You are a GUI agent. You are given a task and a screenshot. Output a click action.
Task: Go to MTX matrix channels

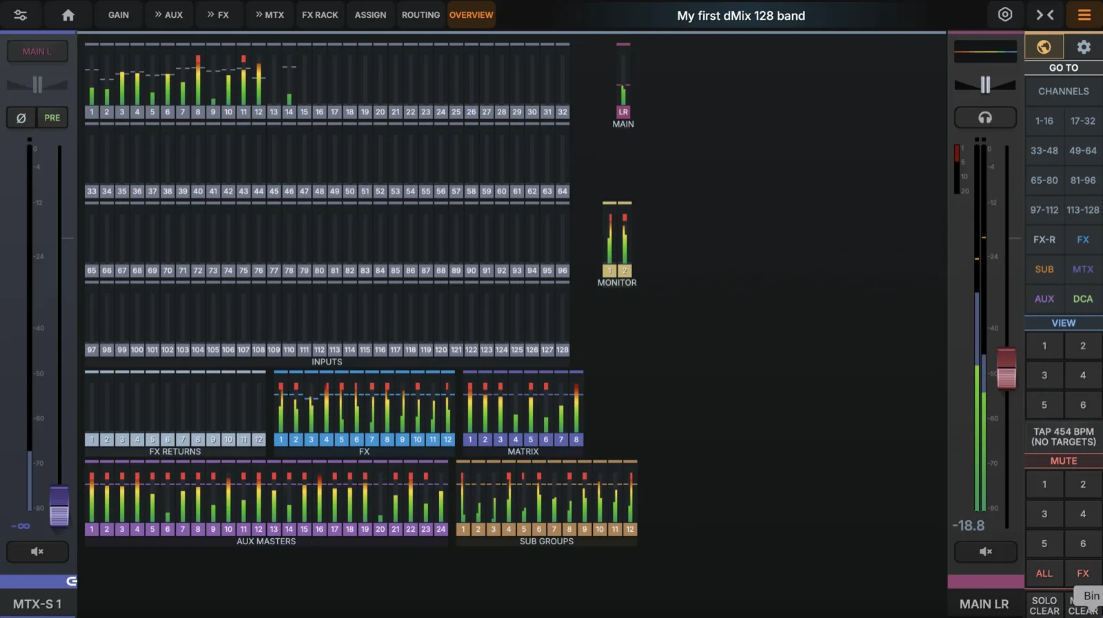pyautogui.click(x=1083, y=269)
